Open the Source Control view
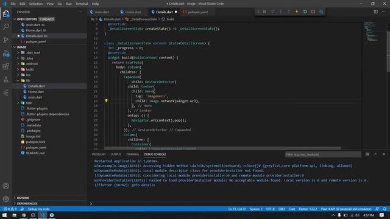390x219 pixels. (x=5, y=40)
